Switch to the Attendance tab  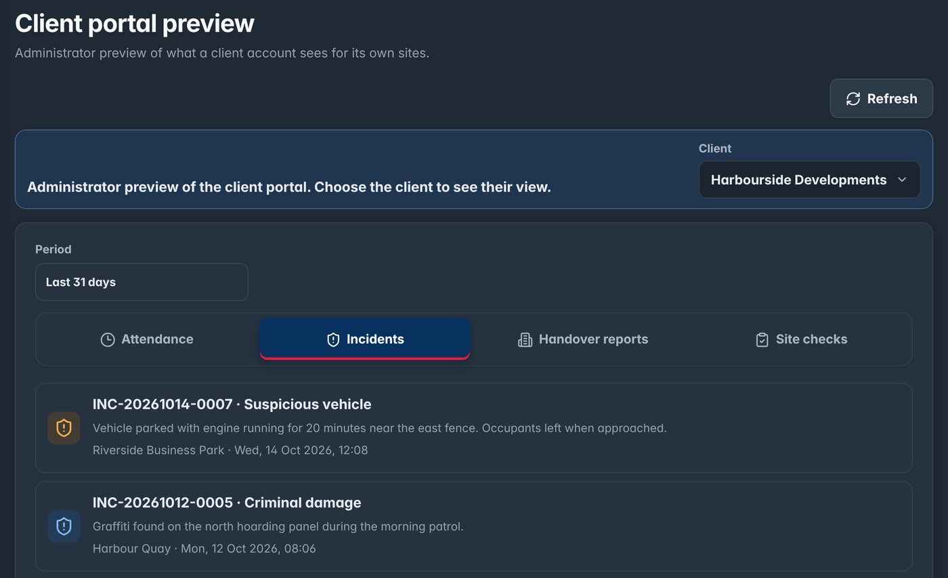(x=147, y=339)
